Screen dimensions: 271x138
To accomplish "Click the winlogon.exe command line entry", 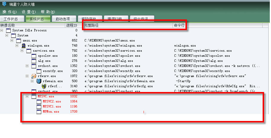I will coord(185,45).
